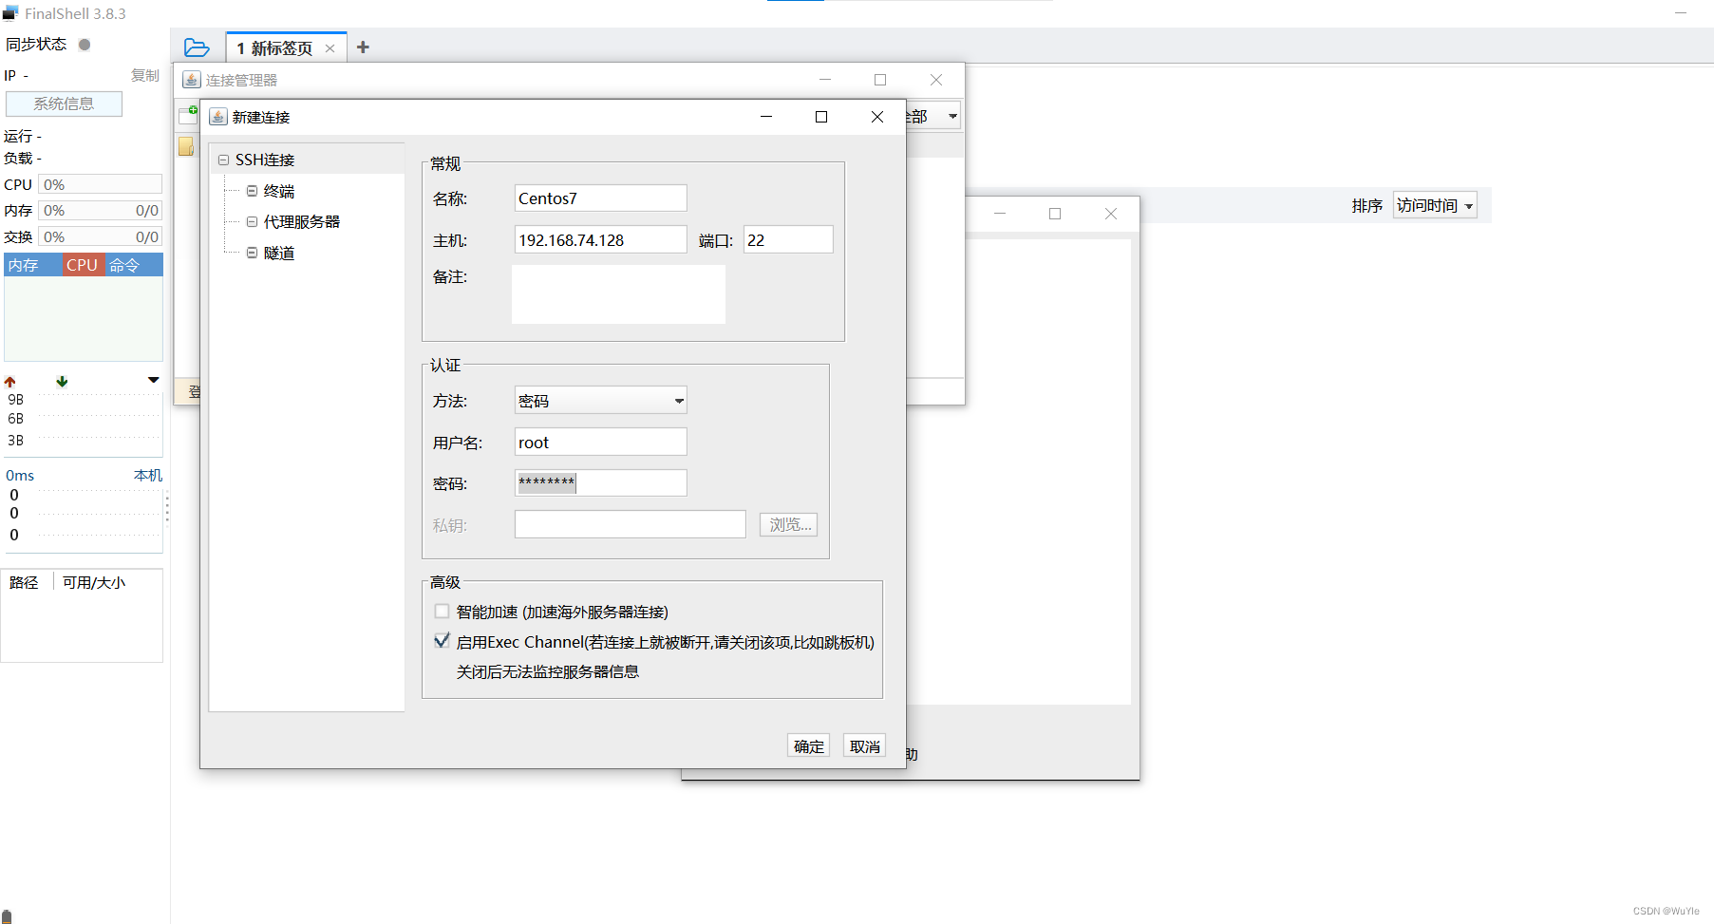Enable 智能加速 checkbox
The width and height of the screenshot is (1714, 924).
[442, 612]
